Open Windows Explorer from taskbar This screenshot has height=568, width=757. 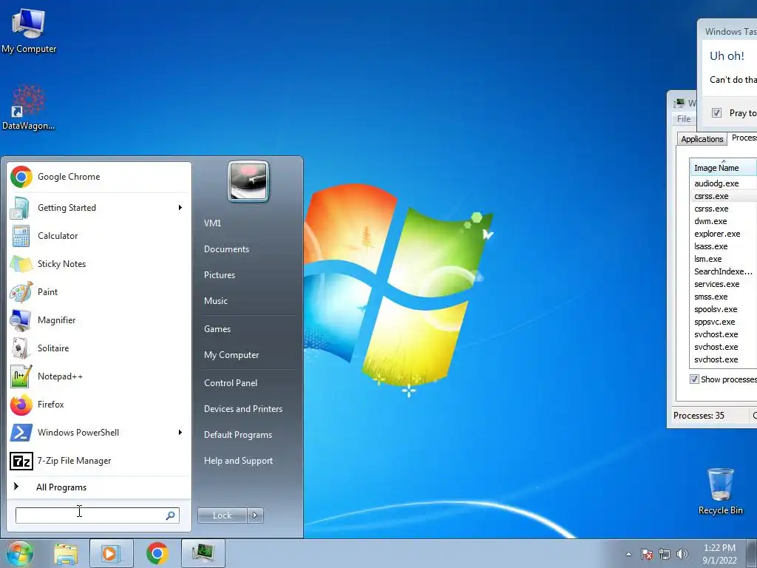[66, 553]
